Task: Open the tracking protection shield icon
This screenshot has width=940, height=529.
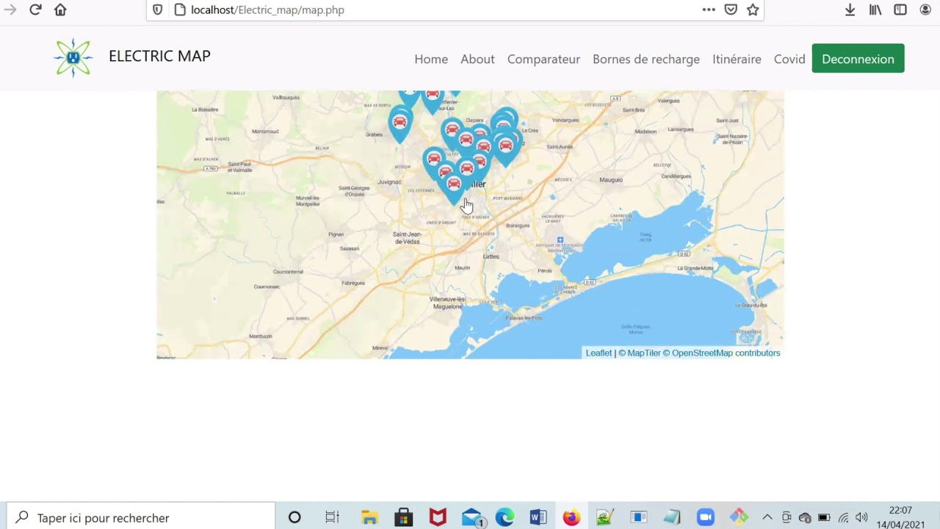Action: (157, 10)
